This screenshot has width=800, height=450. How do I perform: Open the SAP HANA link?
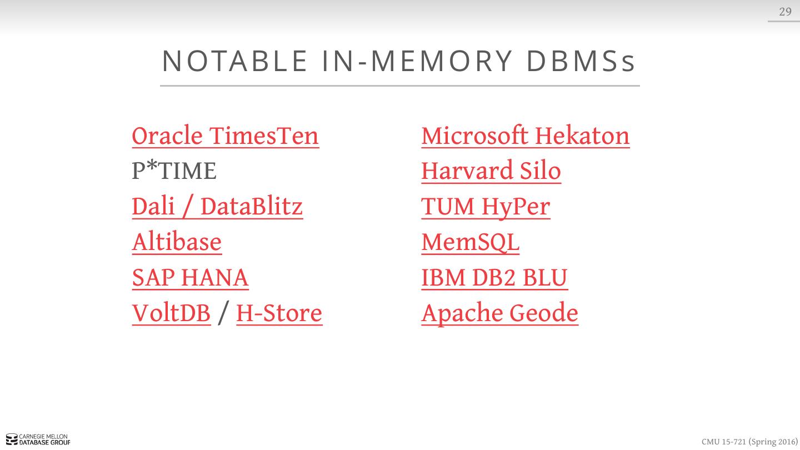pos(190,278)
